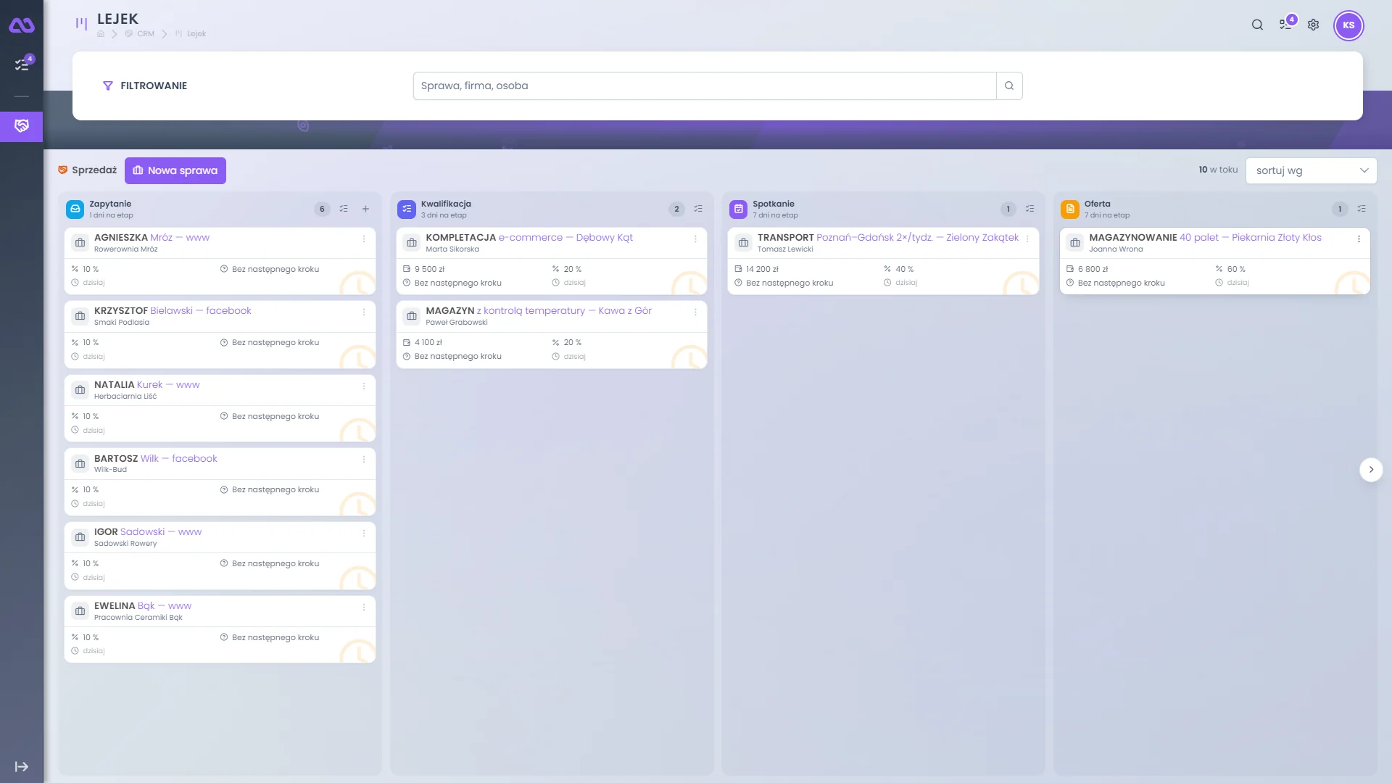Click the search button beside the Sprawa, firma, osoba field

pyautogui.click(x=1009, y=86)
